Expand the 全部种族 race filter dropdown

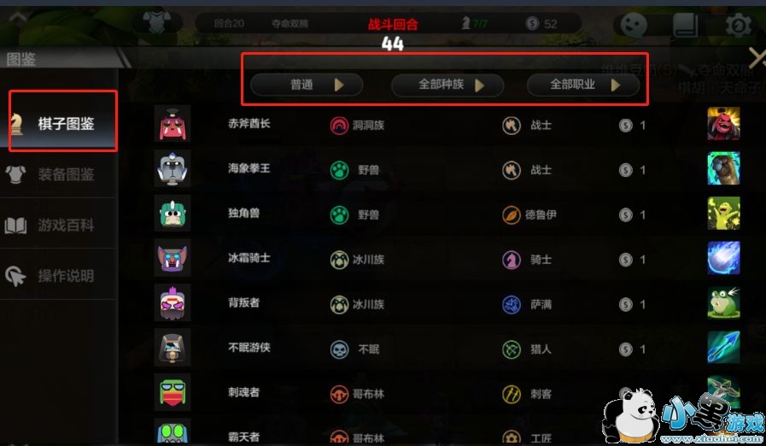click(447, 85)
